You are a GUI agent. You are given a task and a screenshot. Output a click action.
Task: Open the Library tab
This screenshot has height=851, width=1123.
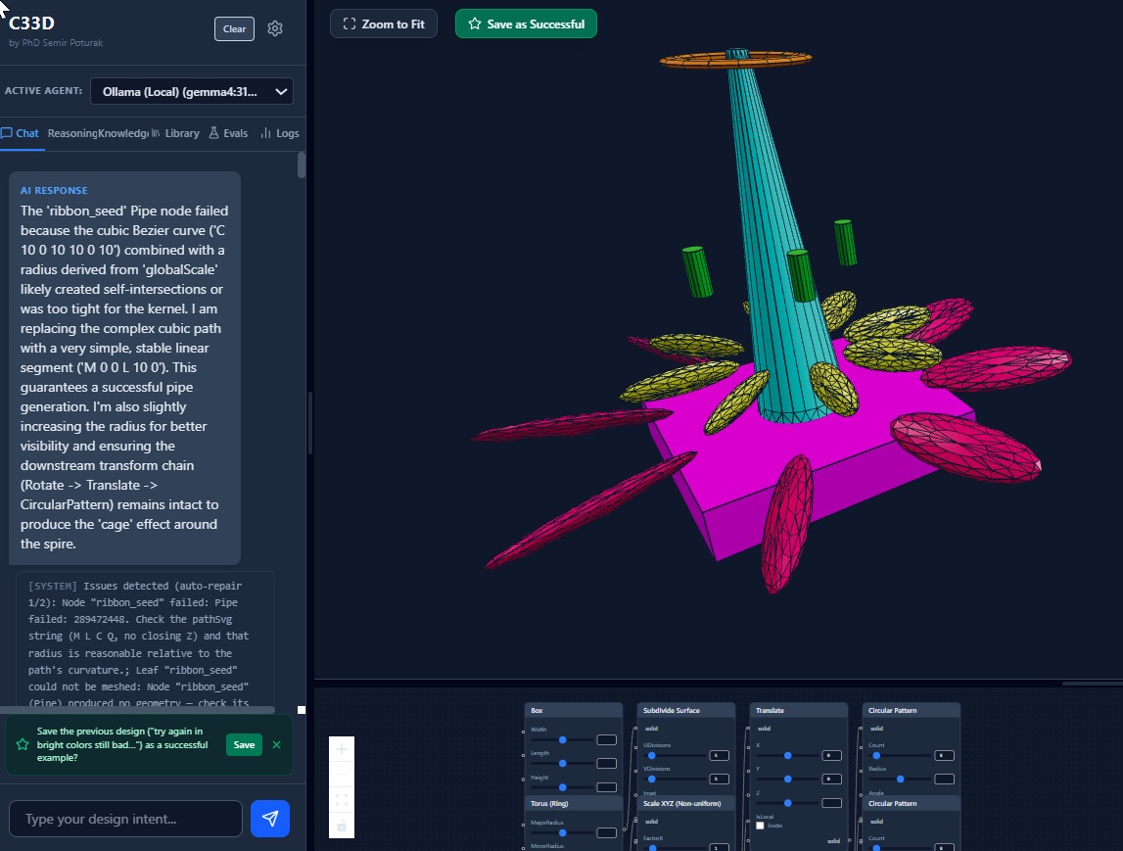pyautogui.click(x=175, y=133)
